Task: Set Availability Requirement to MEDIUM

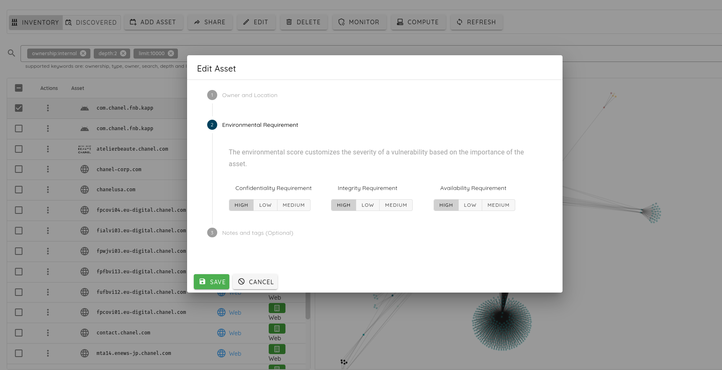Action: point(498,205)
